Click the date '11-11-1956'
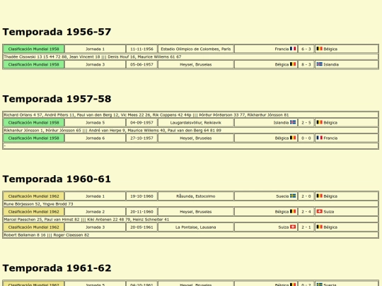 141,49
